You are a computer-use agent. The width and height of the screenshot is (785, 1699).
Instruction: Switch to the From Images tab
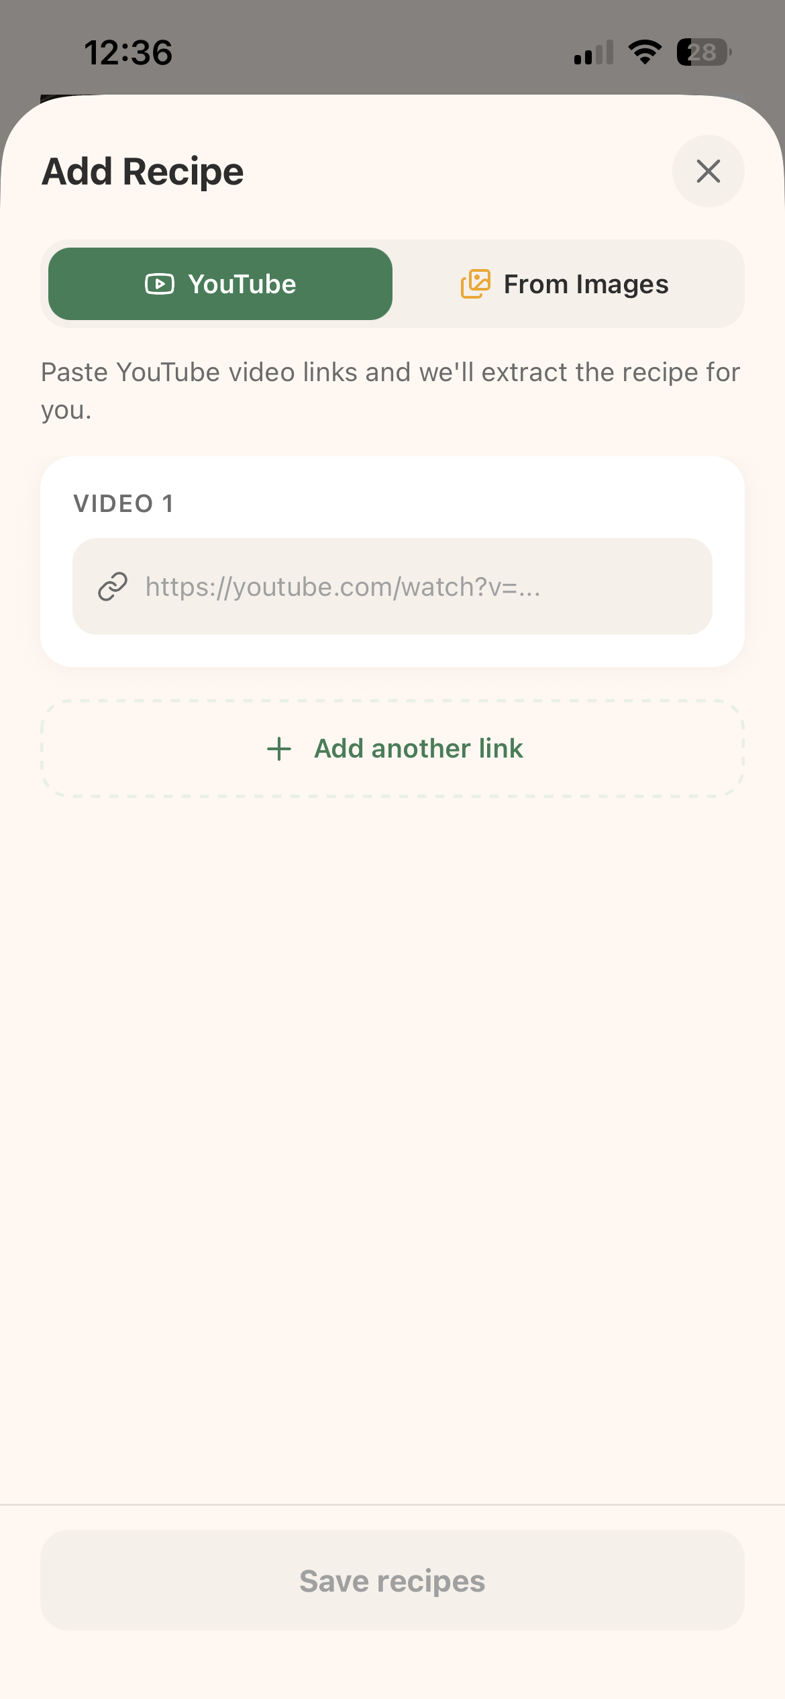point(564,284)
